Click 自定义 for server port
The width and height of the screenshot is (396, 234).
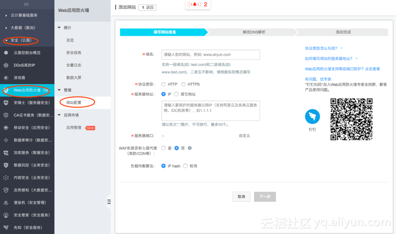[x=244, y=136]
